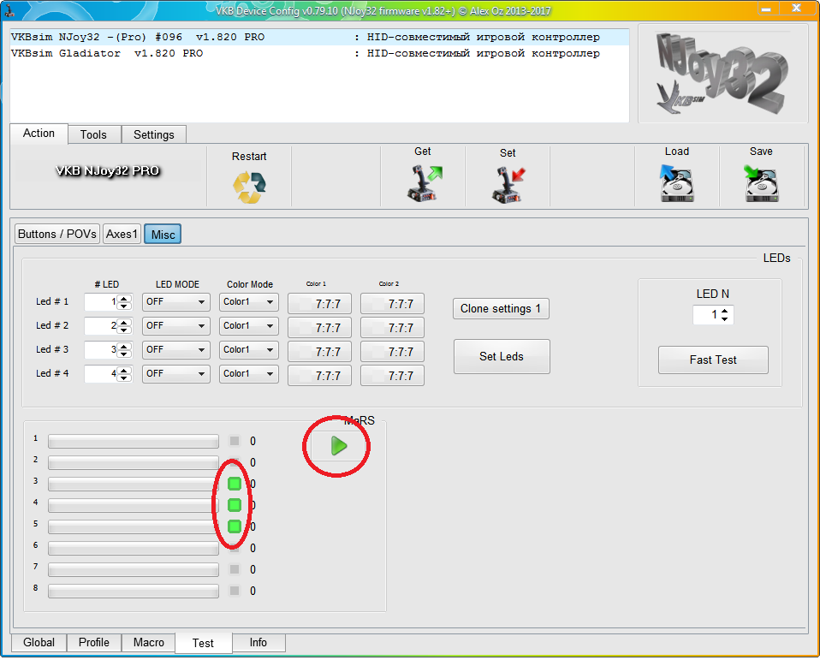The height and width of the screenshot is (660, 820).
Task: Expand the Color Mode dropdown for Led # 4
Action: (x=248, y=374)
